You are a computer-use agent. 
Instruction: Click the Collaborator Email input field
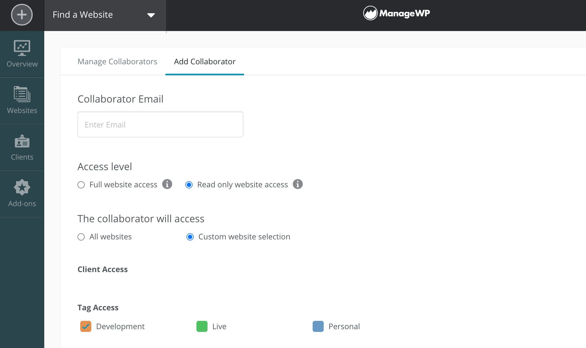(x=160, y=124)
